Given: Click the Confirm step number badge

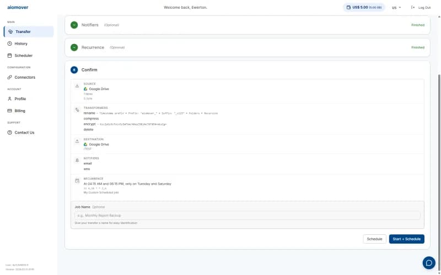Looking at the screenshot, I should (x=74, y=70).
